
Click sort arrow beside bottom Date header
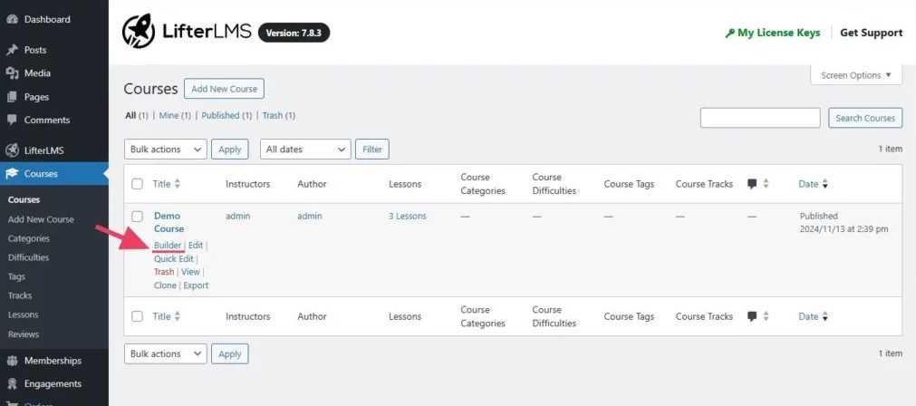click(824, 316)
